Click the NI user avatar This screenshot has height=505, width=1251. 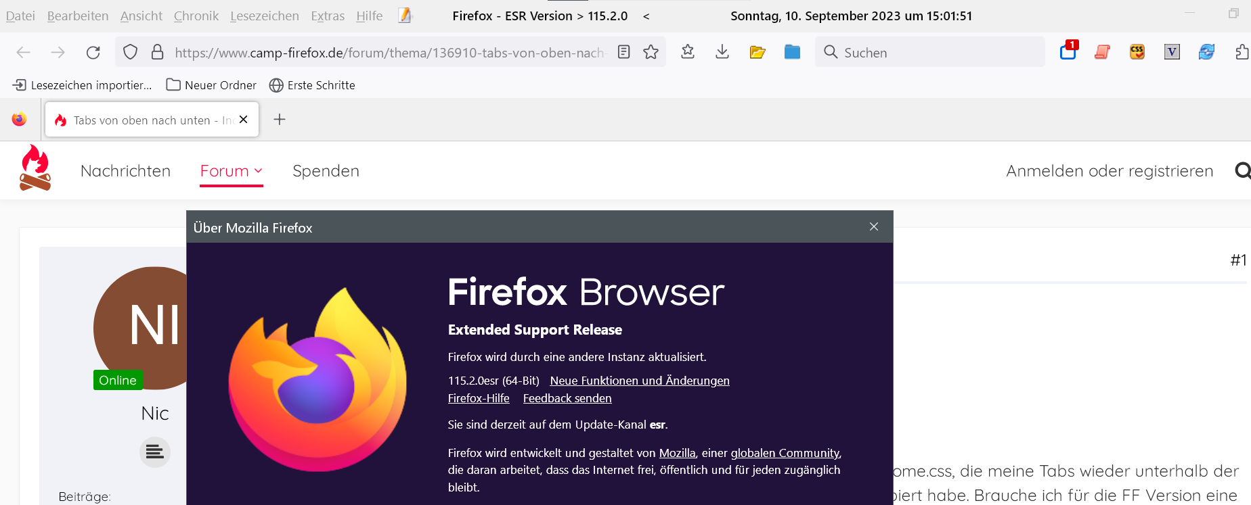click(x=140, y=328)
